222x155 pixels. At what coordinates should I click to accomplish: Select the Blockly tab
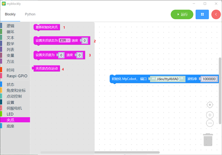pyautogui.click(x=10, y=14)
